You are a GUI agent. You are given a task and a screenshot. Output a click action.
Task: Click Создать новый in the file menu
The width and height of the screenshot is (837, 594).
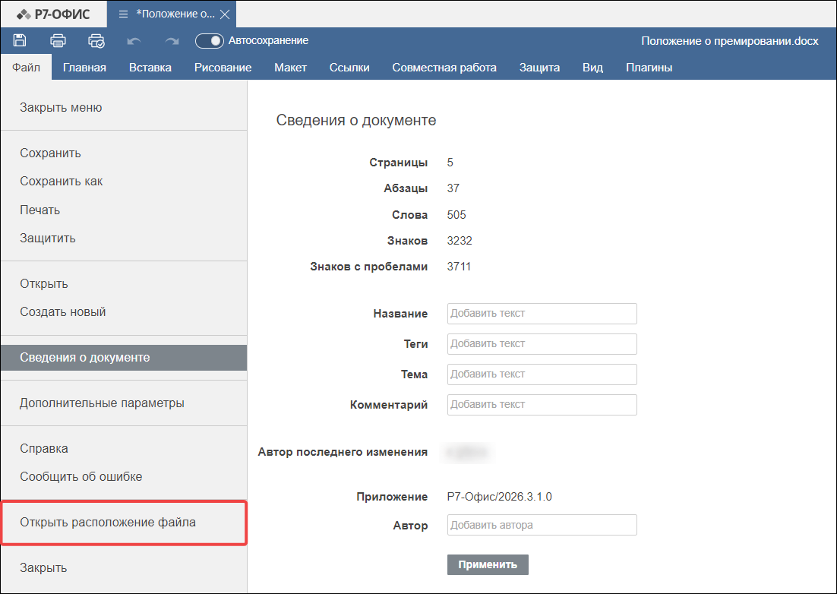coord(124,311)
